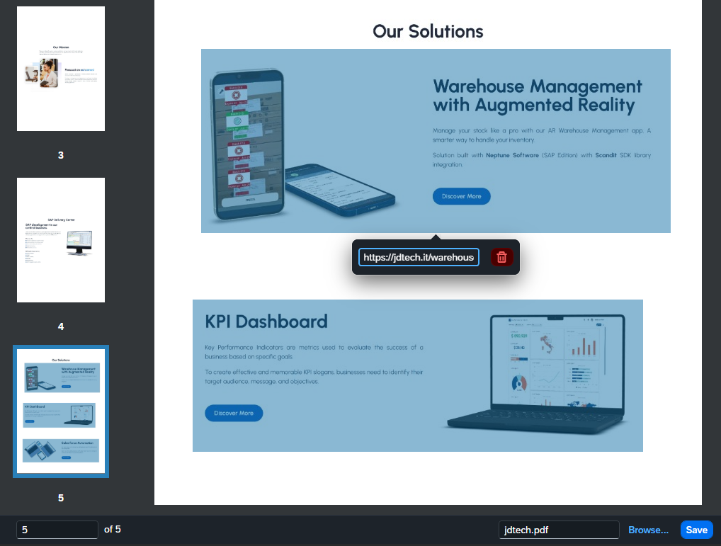Click the Browse... link
The width and height of the screenshot is (721, 546).
click(x=648, y=530)
